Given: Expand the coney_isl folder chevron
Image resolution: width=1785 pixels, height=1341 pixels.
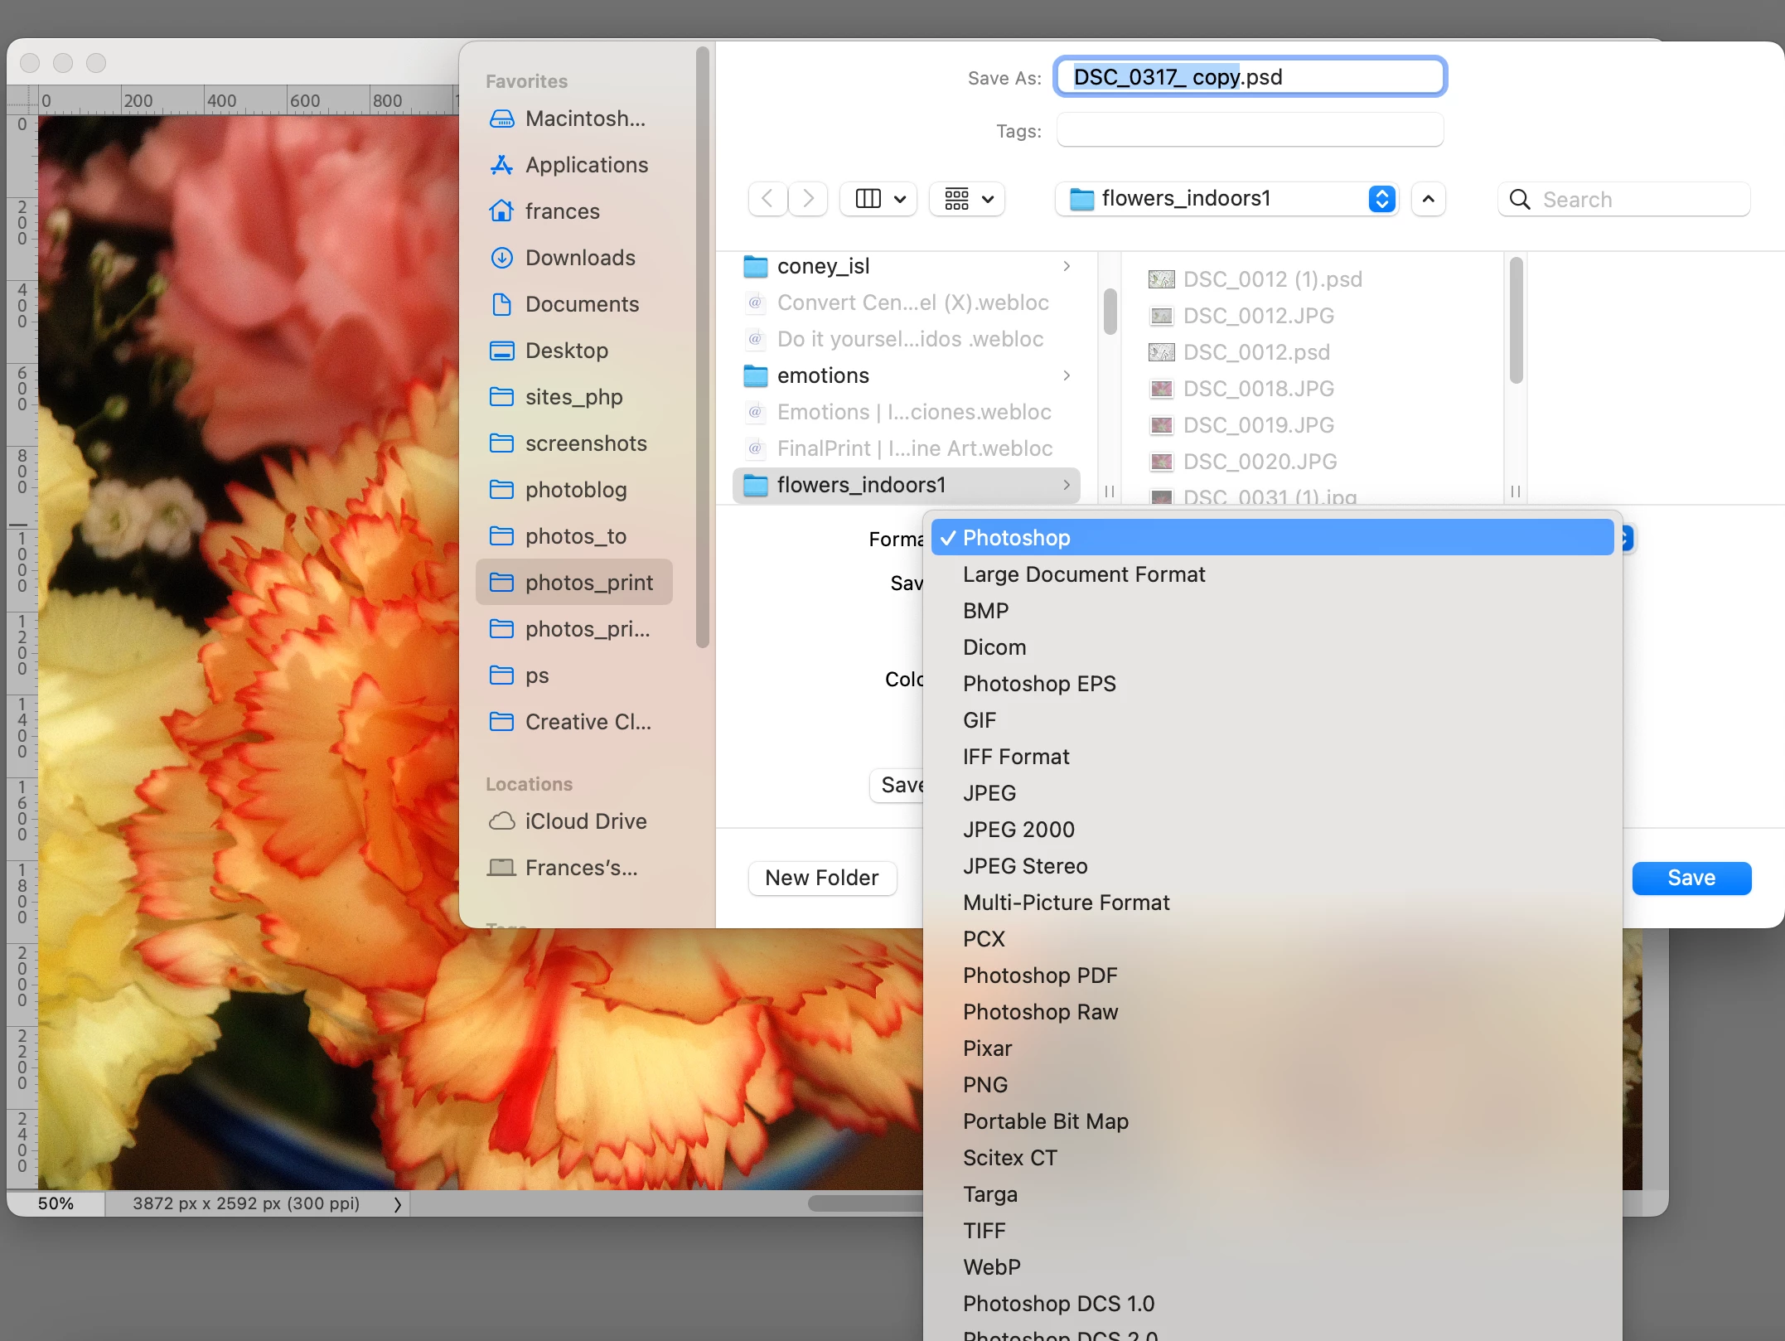Looking at the screenshot, I should 1067,266.
